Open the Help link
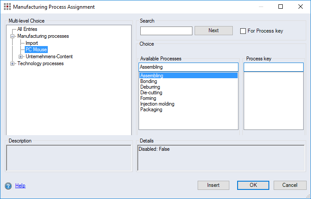The height and width of the screenshot is (199, 311). [20, 186]
